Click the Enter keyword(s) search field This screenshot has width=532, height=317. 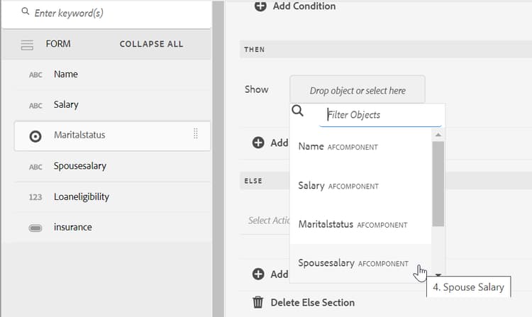113,13
